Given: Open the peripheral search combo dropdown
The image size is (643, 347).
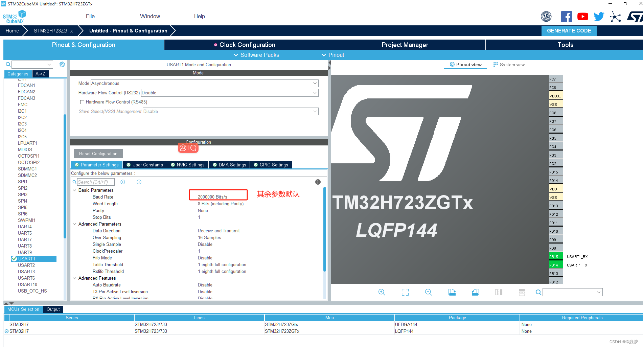Looking at the screenshot, I should [49, 65].
